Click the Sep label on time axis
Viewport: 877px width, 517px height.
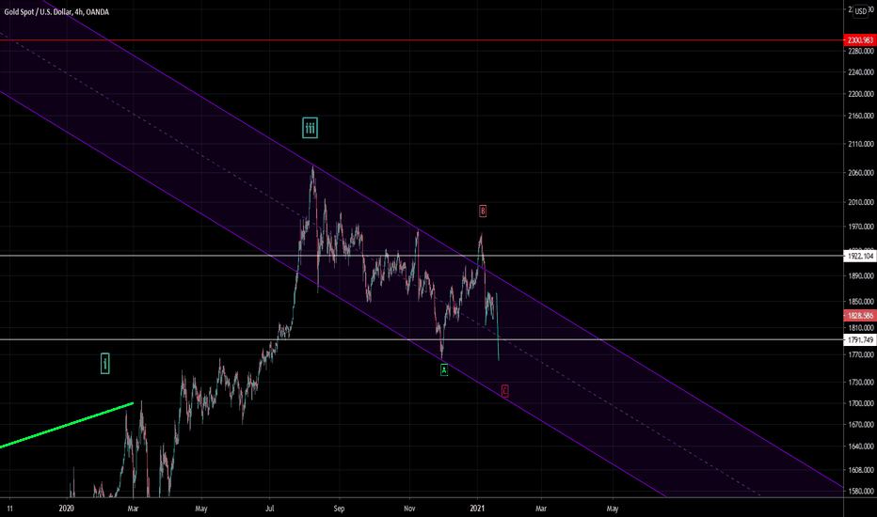(x=339, y=508)
